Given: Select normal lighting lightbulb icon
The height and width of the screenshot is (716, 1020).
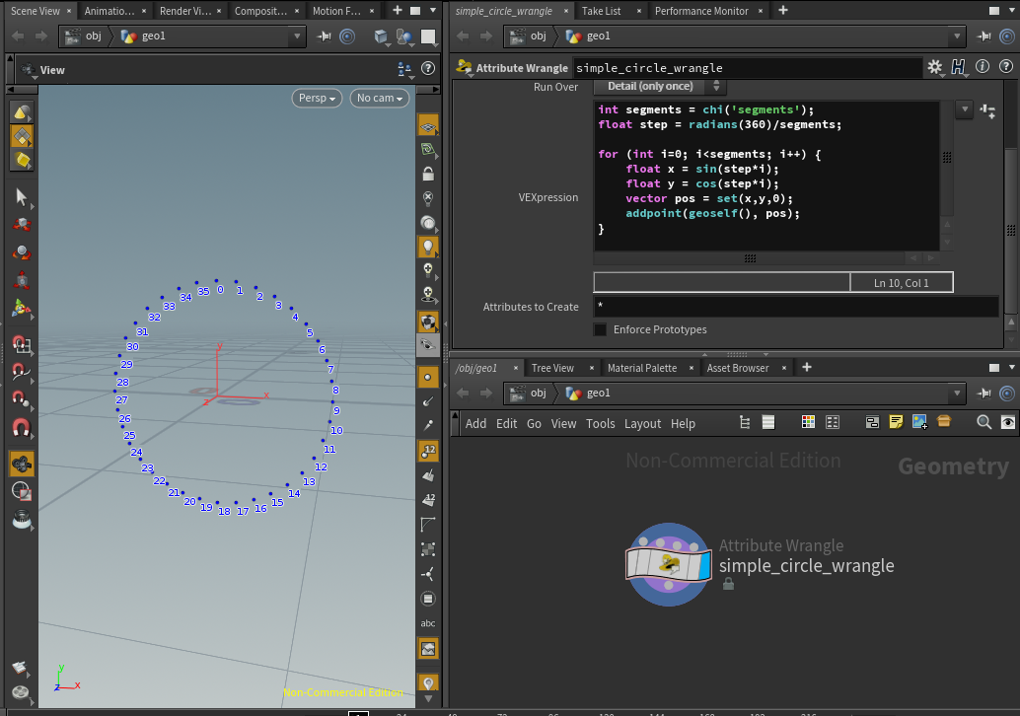Looking at the screenshot, I should coord(428,247).
